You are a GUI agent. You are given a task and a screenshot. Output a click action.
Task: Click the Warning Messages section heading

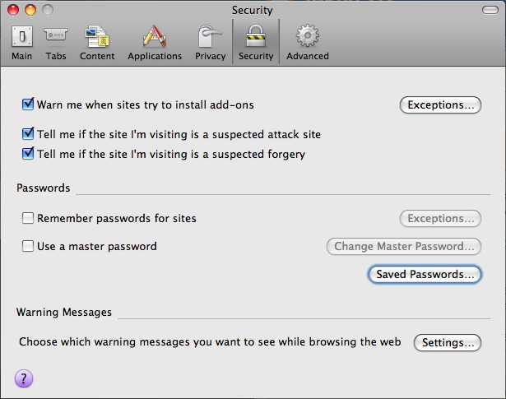pyautogui.click(x=64, y=312)
